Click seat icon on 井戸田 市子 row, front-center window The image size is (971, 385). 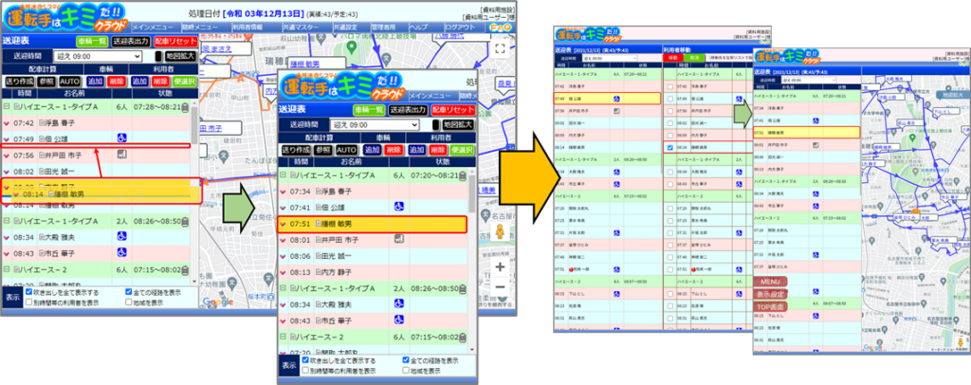coord(399,239)
